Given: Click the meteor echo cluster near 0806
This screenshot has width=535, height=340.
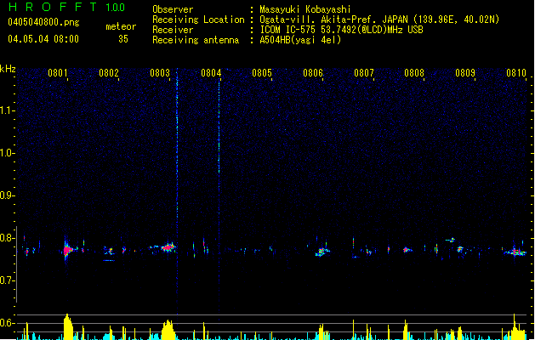Looking at the screenshot, I should click(x=322, y=252).
